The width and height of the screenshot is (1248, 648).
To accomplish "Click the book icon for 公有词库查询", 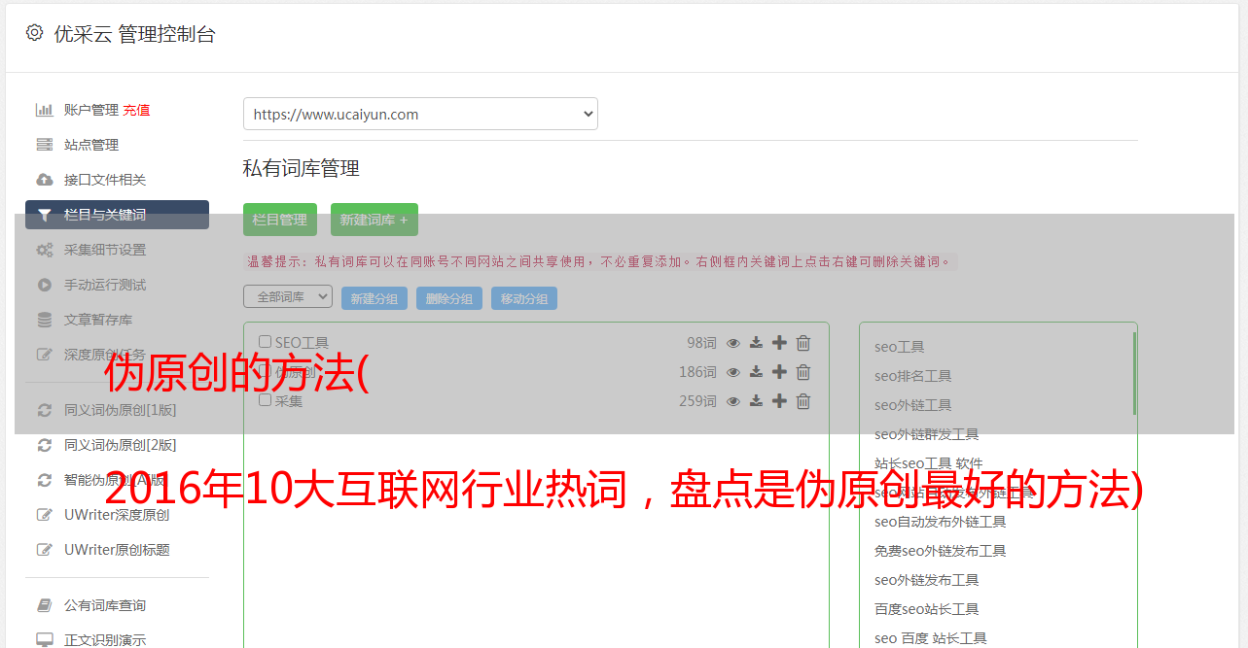I will [x=45, y=605].
